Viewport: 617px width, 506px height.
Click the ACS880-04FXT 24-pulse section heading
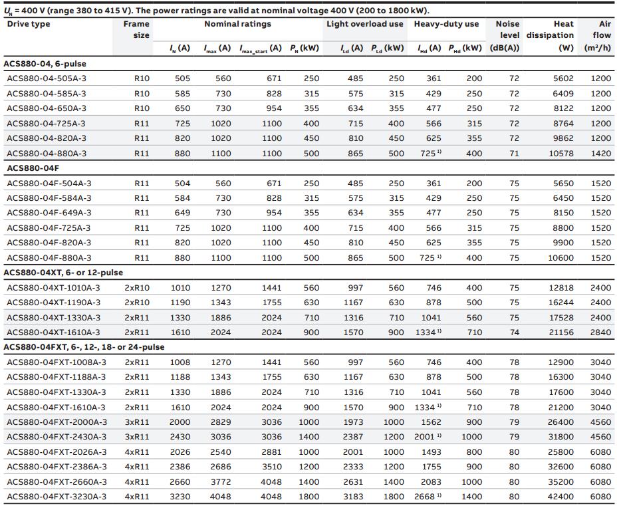click(84, 347)
